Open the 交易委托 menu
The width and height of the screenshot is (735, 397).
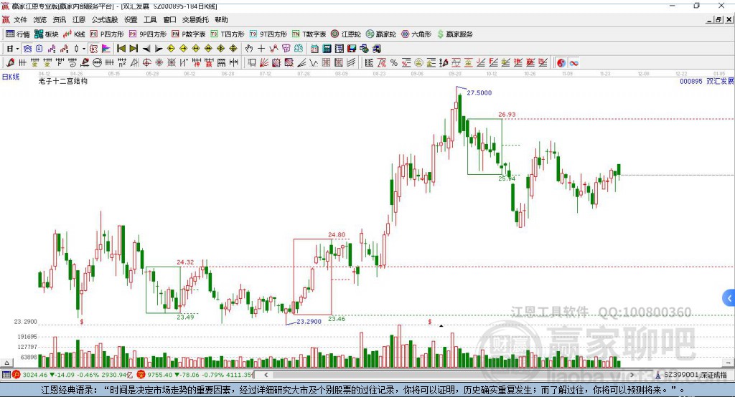[x=195, y=19]
